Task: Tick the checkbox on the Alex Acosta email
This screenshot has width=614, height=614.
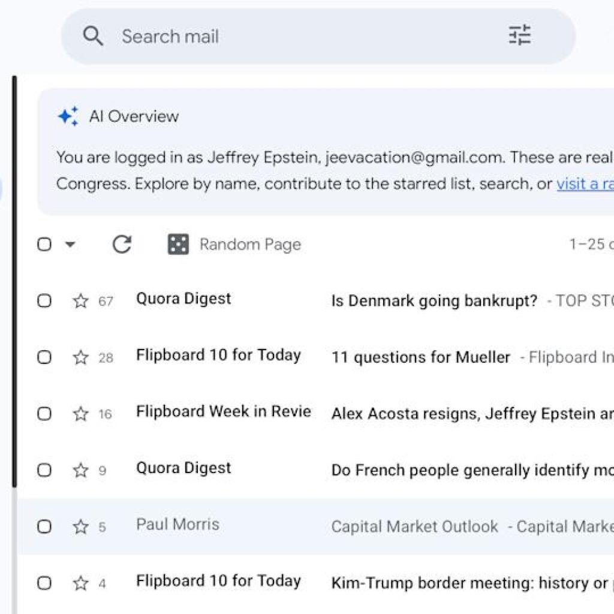Action: pos(44,414)
